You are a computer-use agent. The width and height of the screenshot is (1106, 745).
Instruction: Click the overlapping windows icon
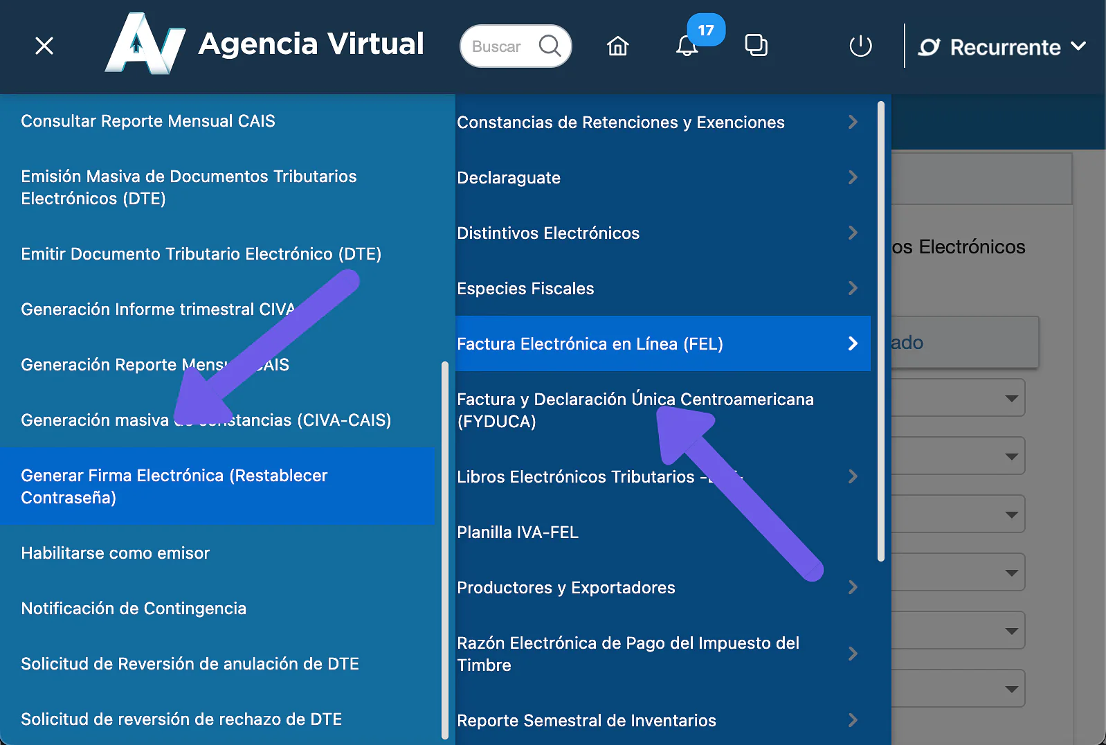coord(756,46)
